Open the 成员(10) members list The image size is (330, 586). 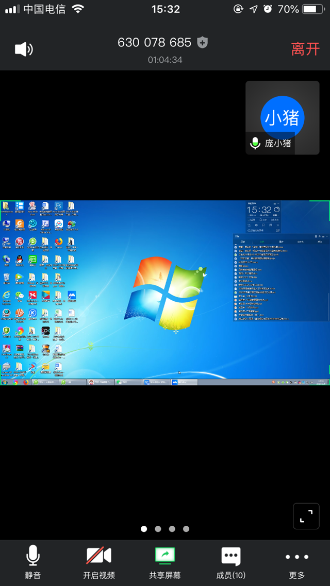click(x=231, y=562)
